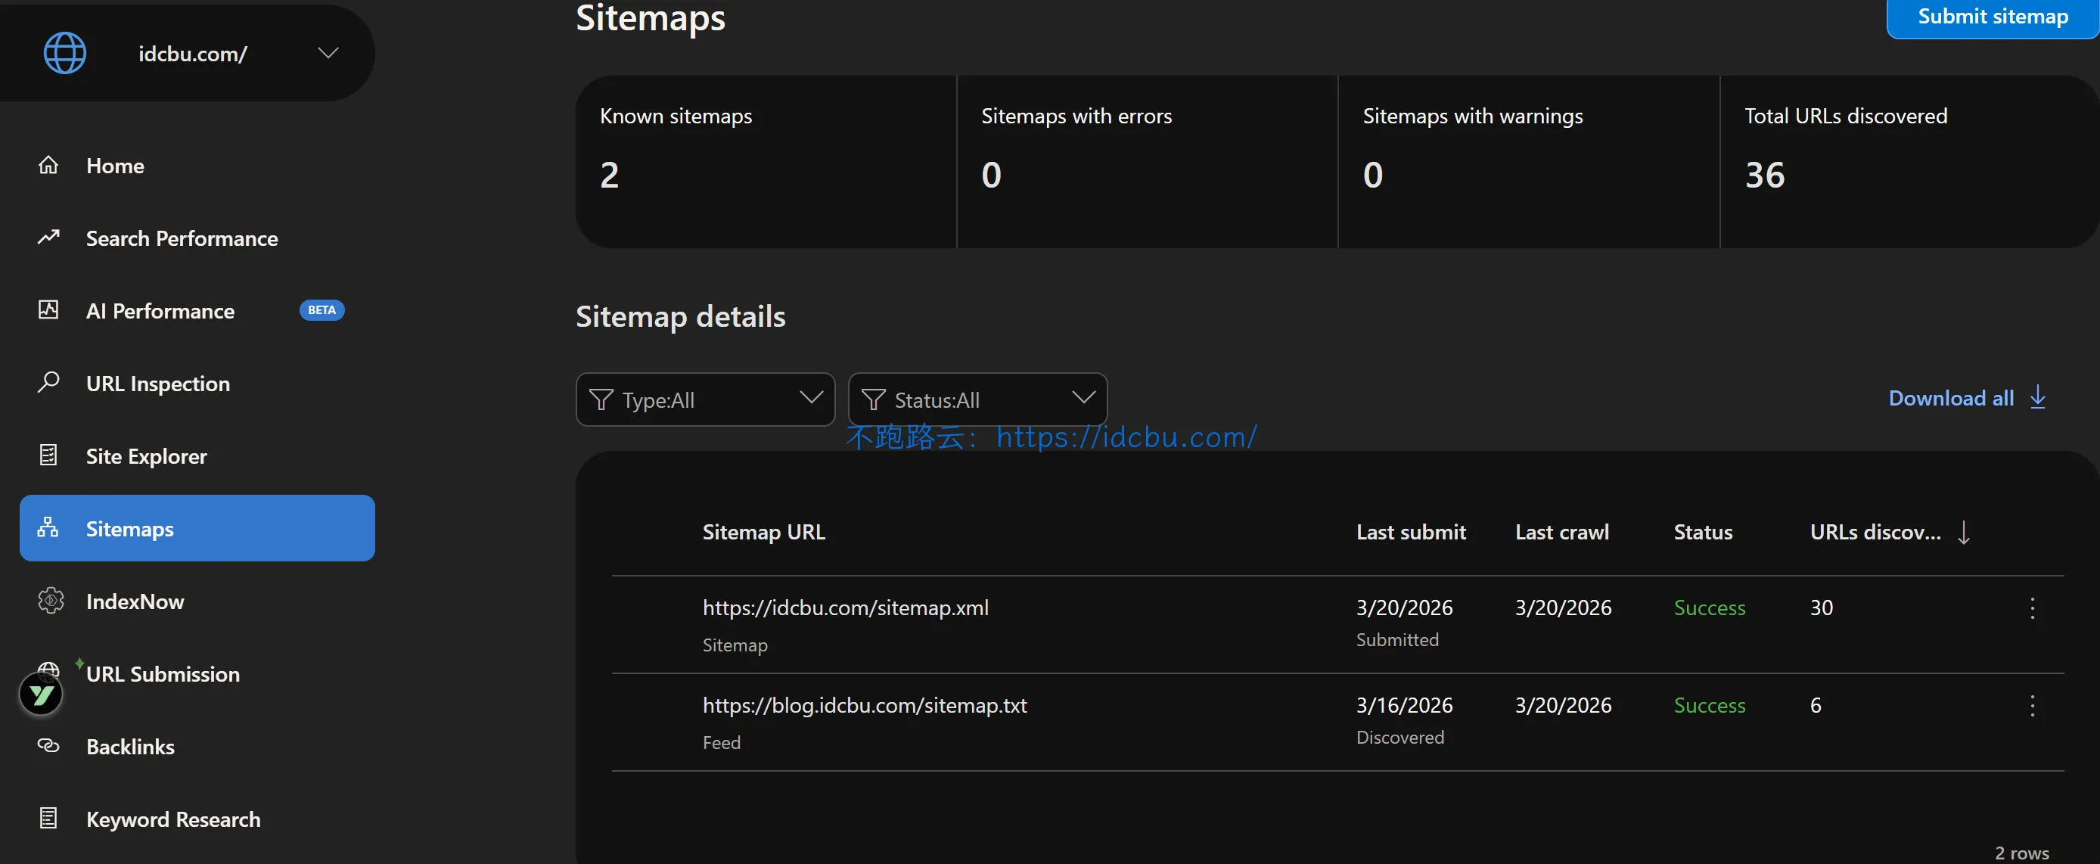This screenshot has width=2100, height=864.
Task: Click the URL Inspection magnifier icon
Action: (48, 382)
